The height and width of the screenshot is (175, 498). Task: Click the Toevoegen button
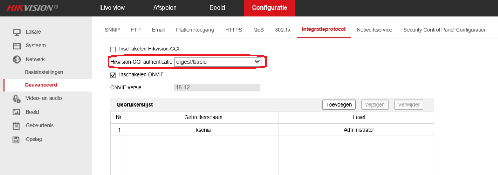339,104
